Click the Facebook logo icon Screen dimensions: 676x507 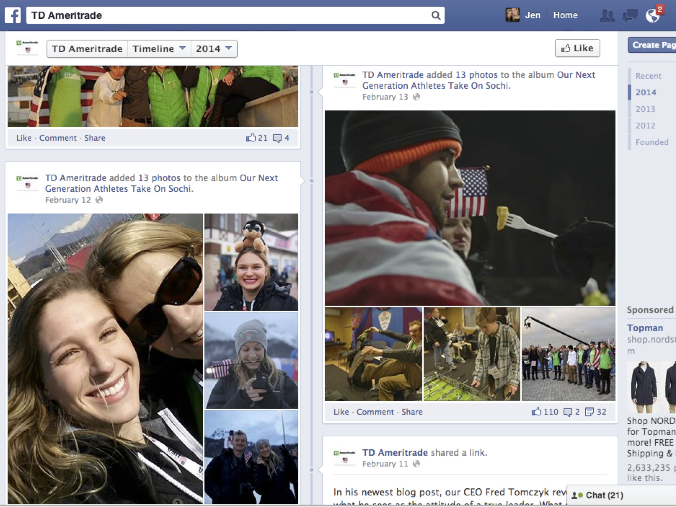tap(13, 15)
